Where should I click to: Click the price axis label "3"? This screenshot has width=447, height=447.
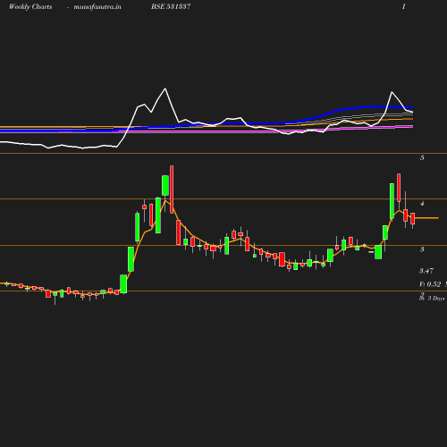click(422, 249)
